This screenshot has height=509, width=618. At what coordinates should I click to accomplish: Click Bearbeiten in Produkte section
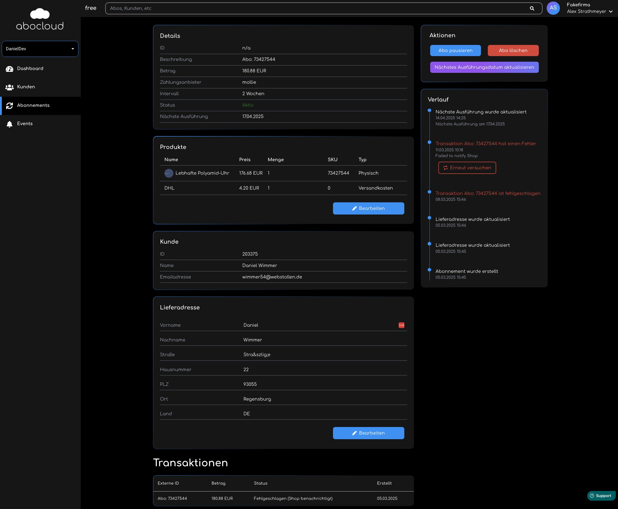pyautogui.click(x=368, y=208)
